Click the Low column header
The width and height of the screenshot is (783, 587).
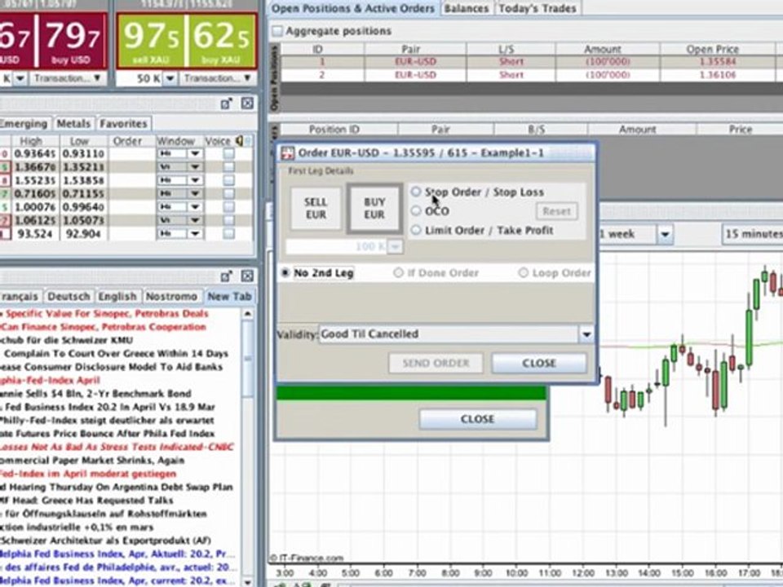[80, 141]
